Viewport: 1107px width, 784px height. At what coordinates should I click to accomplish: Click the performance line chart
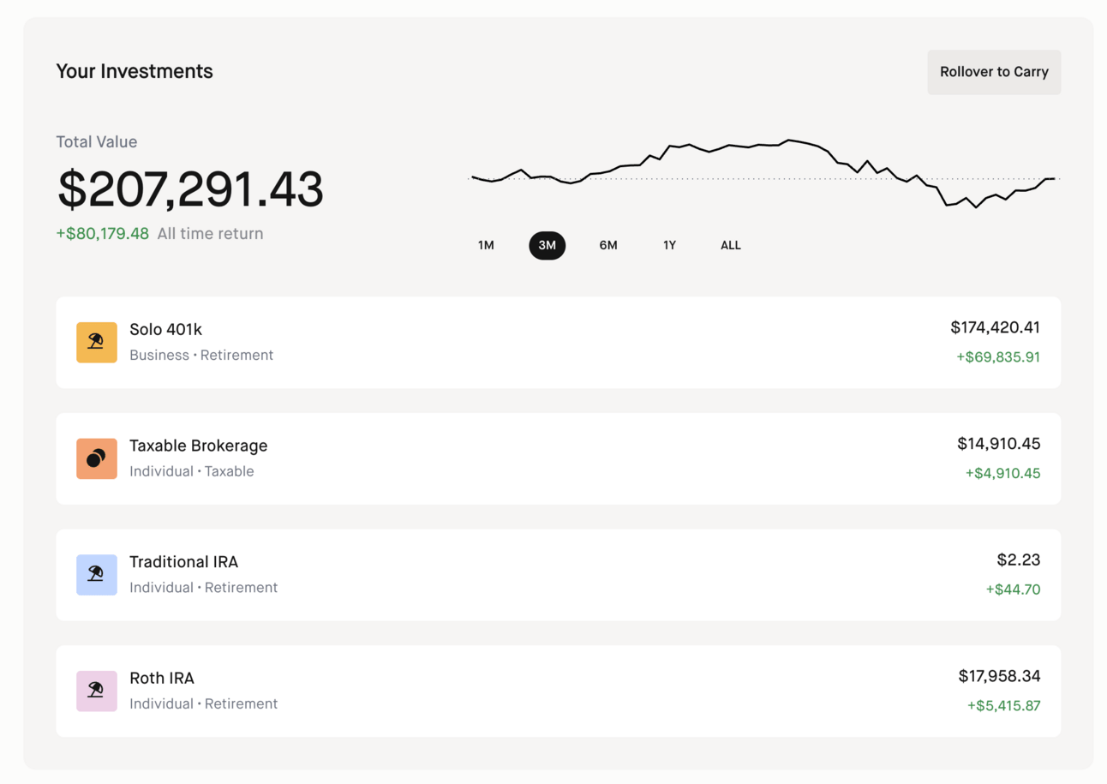[763, 174]
